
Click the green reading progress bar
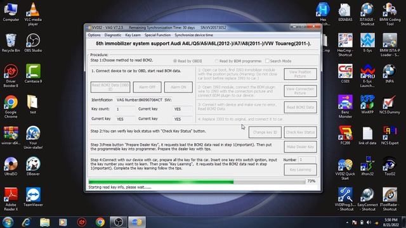point(197,182)
